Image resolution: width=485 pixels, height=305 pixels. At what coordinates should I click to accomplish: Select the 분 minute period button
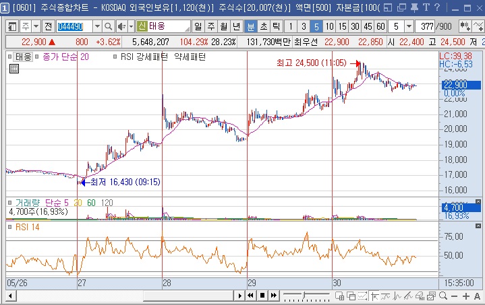click(x=250, y=26)
